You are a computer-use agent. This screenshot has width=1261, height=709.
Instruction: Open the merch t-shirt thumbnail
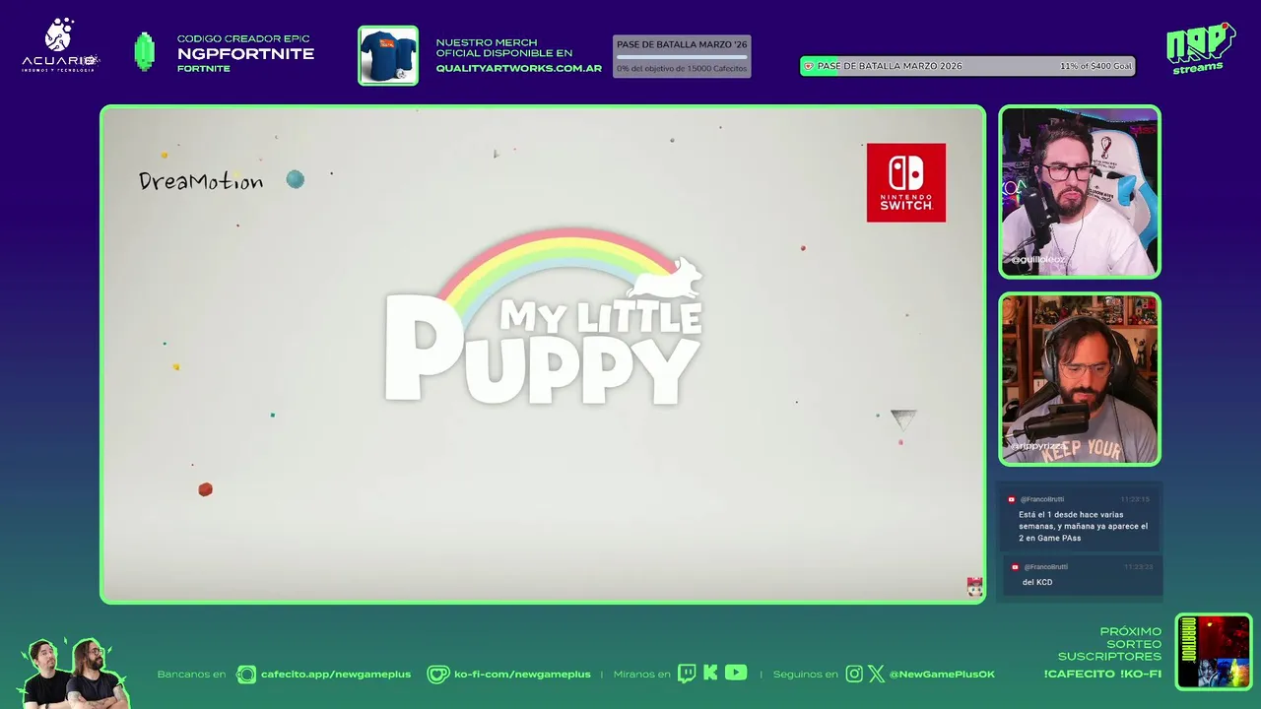388,55
